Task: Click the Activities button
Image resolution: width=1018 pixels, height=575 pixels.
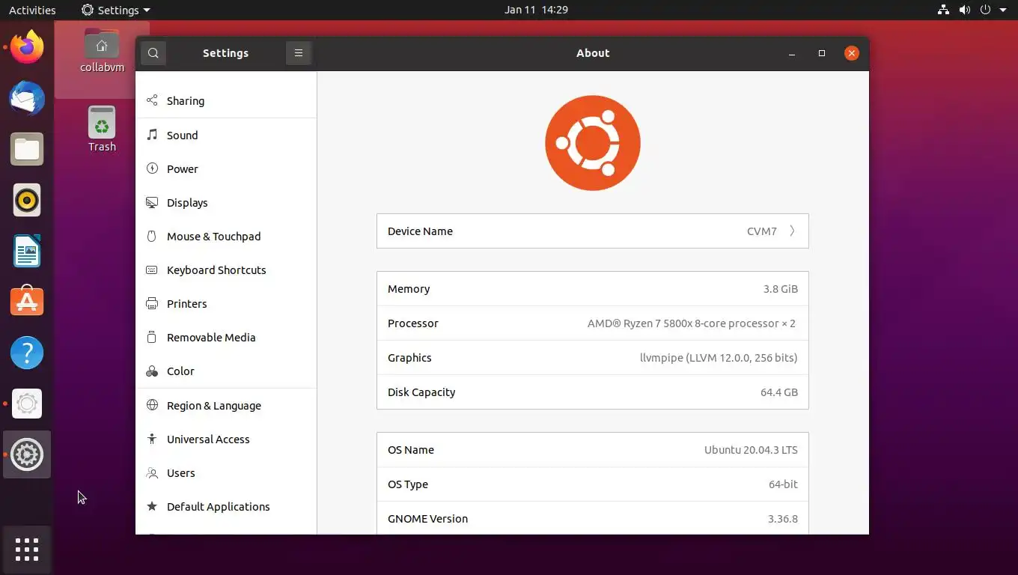Action: [32, 10]
